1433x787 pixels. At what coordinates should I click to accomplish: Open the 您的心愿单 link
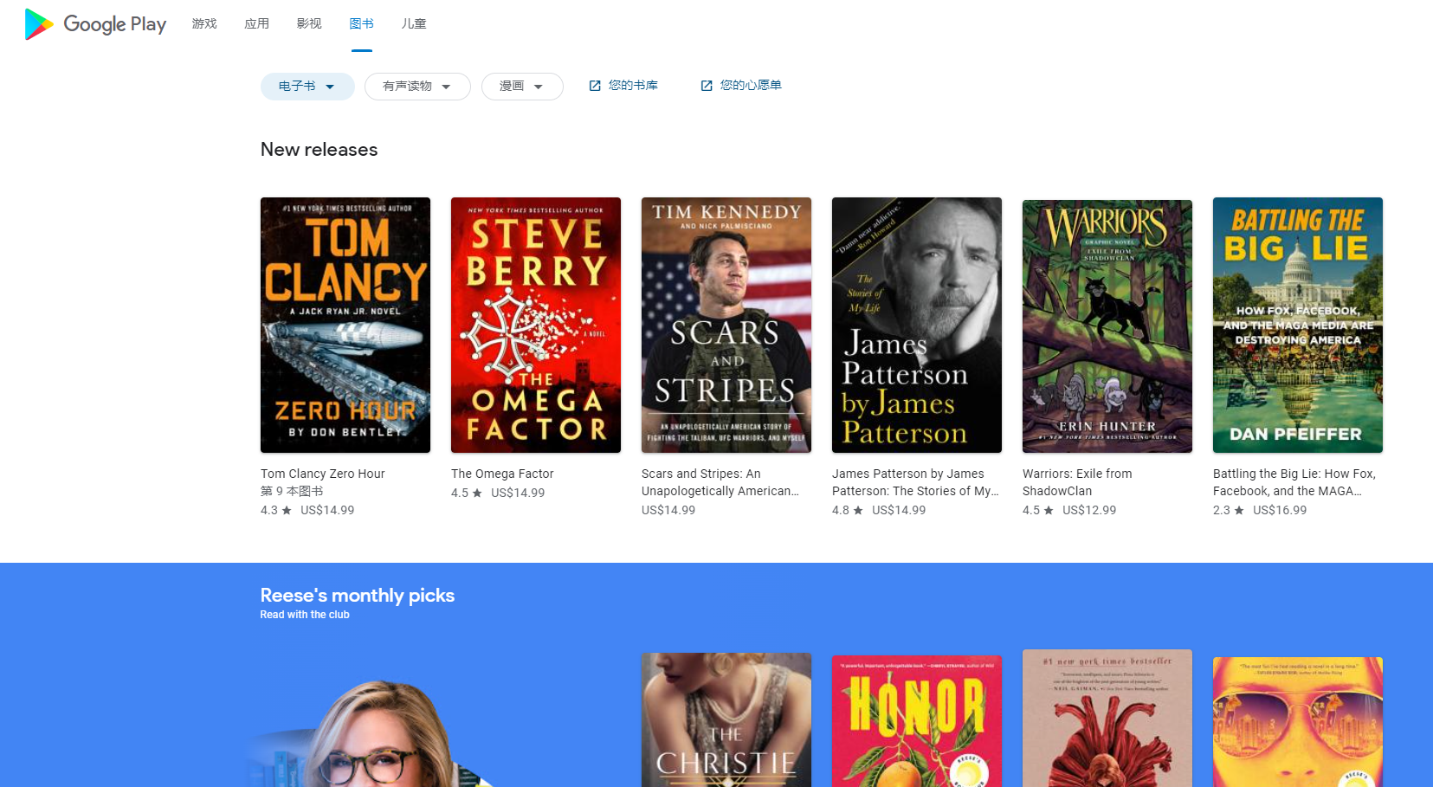coord(751,86)
